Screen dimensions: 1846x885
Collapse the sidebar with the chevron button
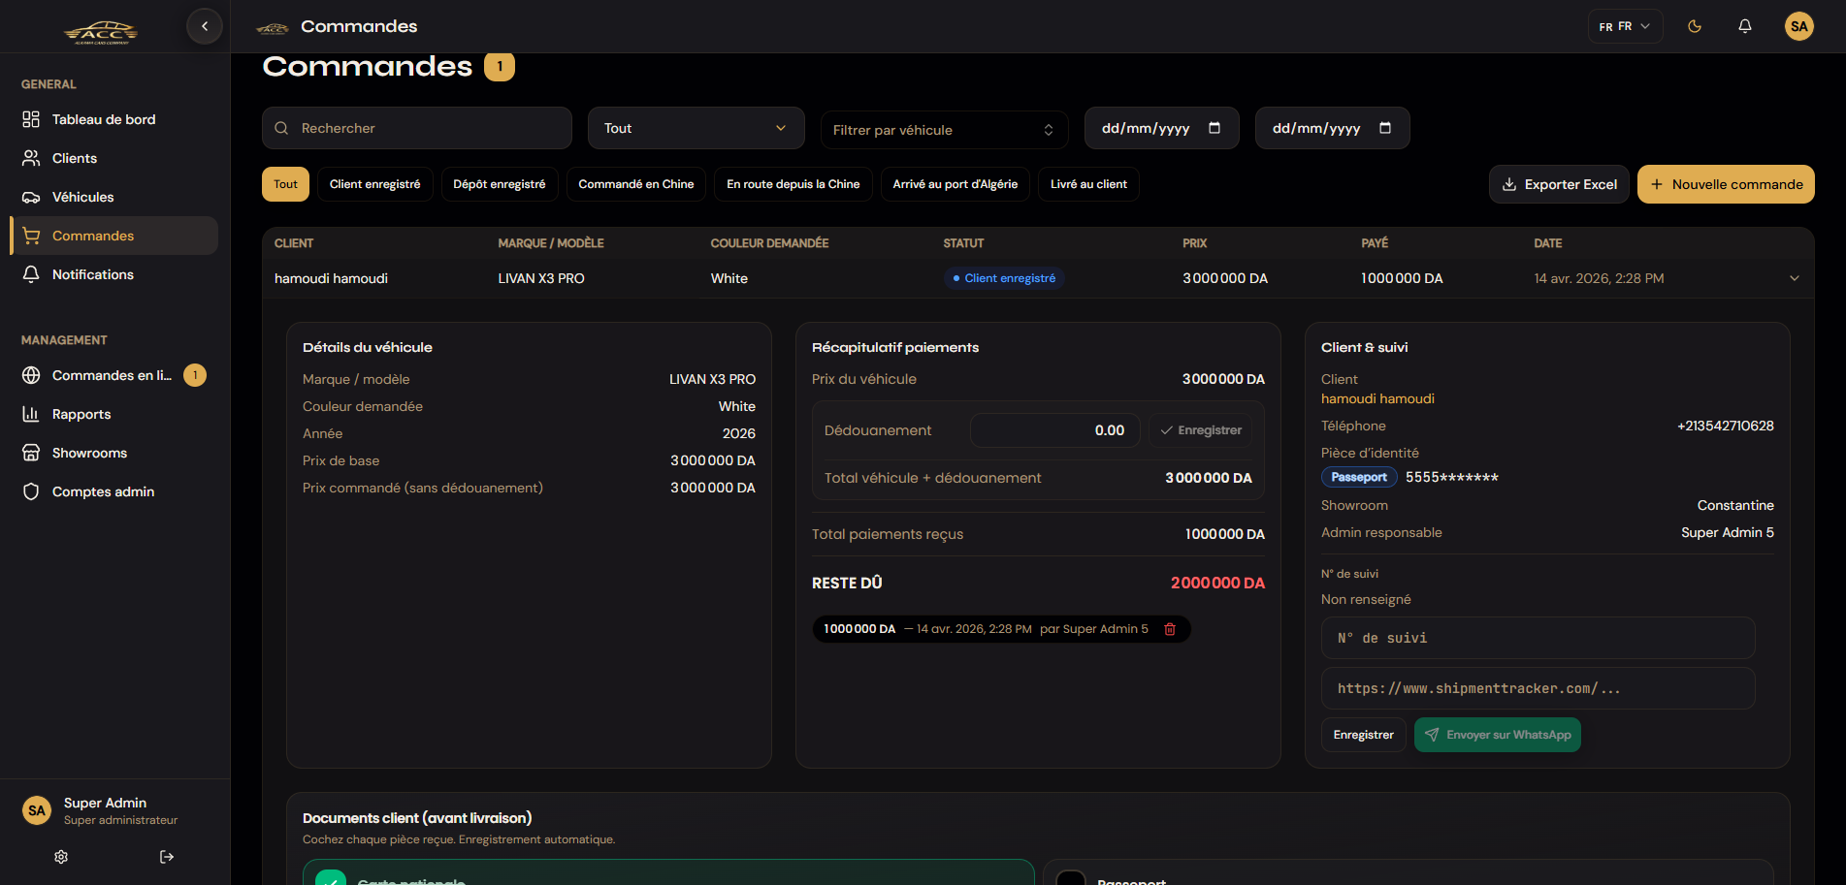(x=205, y=26)
